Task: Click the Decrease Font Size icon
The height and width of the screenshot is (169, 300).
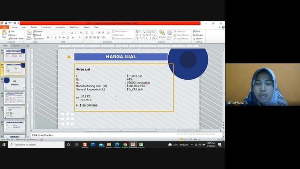Action: coord(76,33)
